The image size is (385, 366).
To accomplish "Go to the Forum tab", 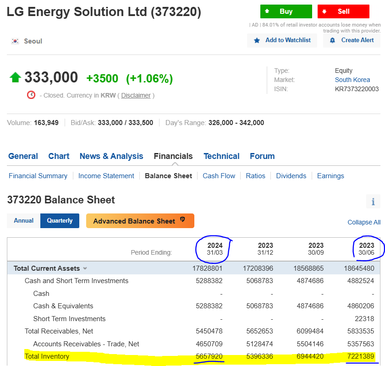I will [x=262, y=156].
